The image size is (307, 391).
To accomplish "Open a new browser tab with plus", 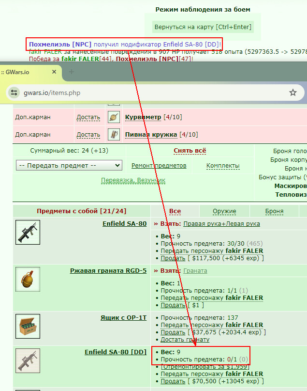I will (72, 72).
